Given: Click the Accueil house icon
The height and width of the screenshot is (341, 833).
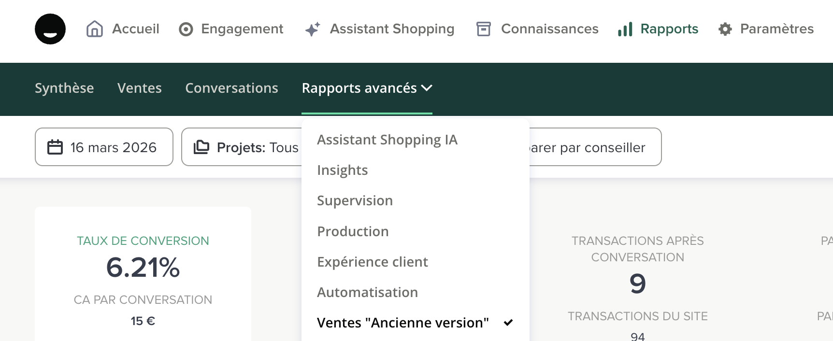Looking at the screenshot, I should 94,29.
